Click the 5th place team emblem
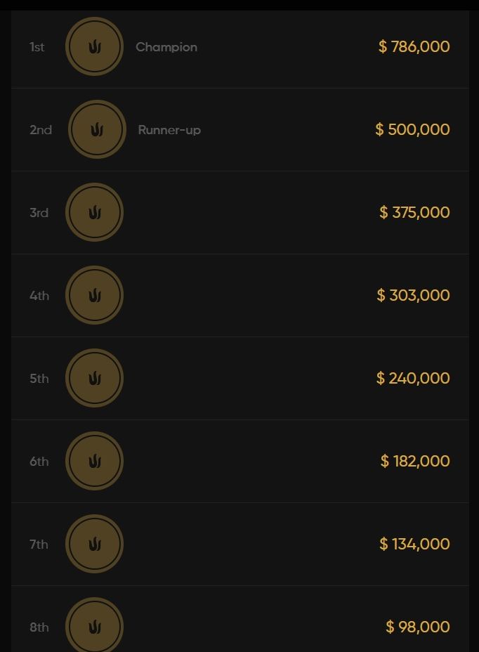 point(94,378)
